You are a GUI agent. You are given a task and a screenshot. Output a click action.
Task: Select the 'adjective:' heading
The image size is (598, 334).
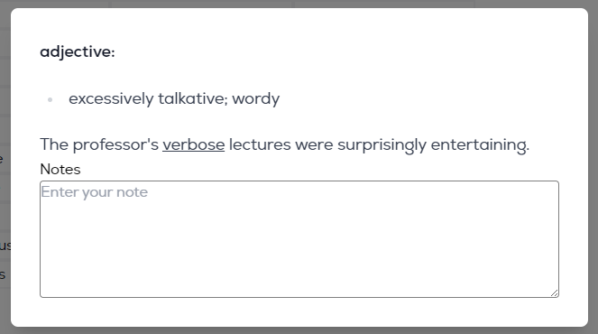78,52
